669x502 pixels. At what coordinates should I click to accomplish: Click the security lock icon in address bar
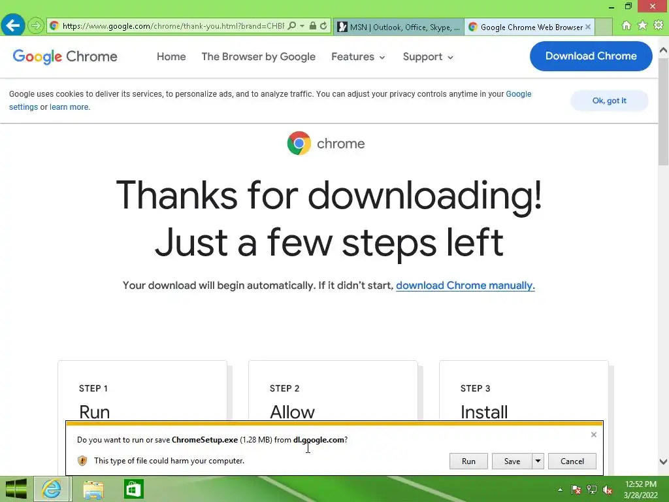[313, 26]
